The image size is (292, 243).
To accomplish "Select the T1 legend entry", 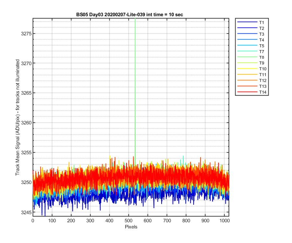I will pyautogui.click(x=251, y=22).
